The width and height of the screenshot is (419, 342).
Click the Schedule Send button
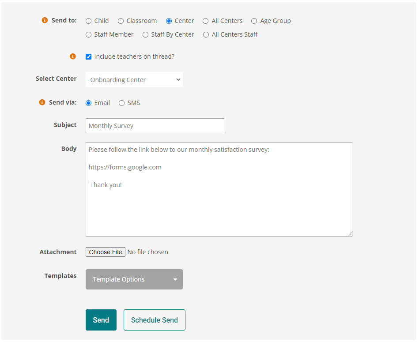pyautogui.click(x=155, y=320)
